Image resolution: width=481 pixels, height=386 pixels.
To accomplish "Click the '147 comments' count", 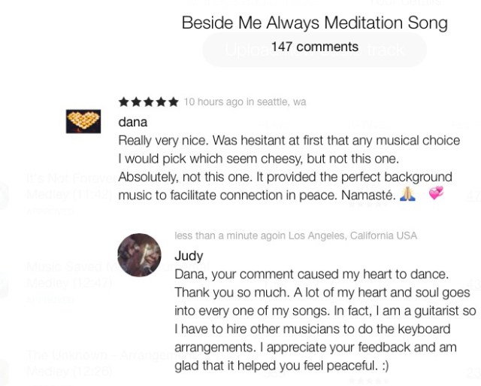I will 315,47.
